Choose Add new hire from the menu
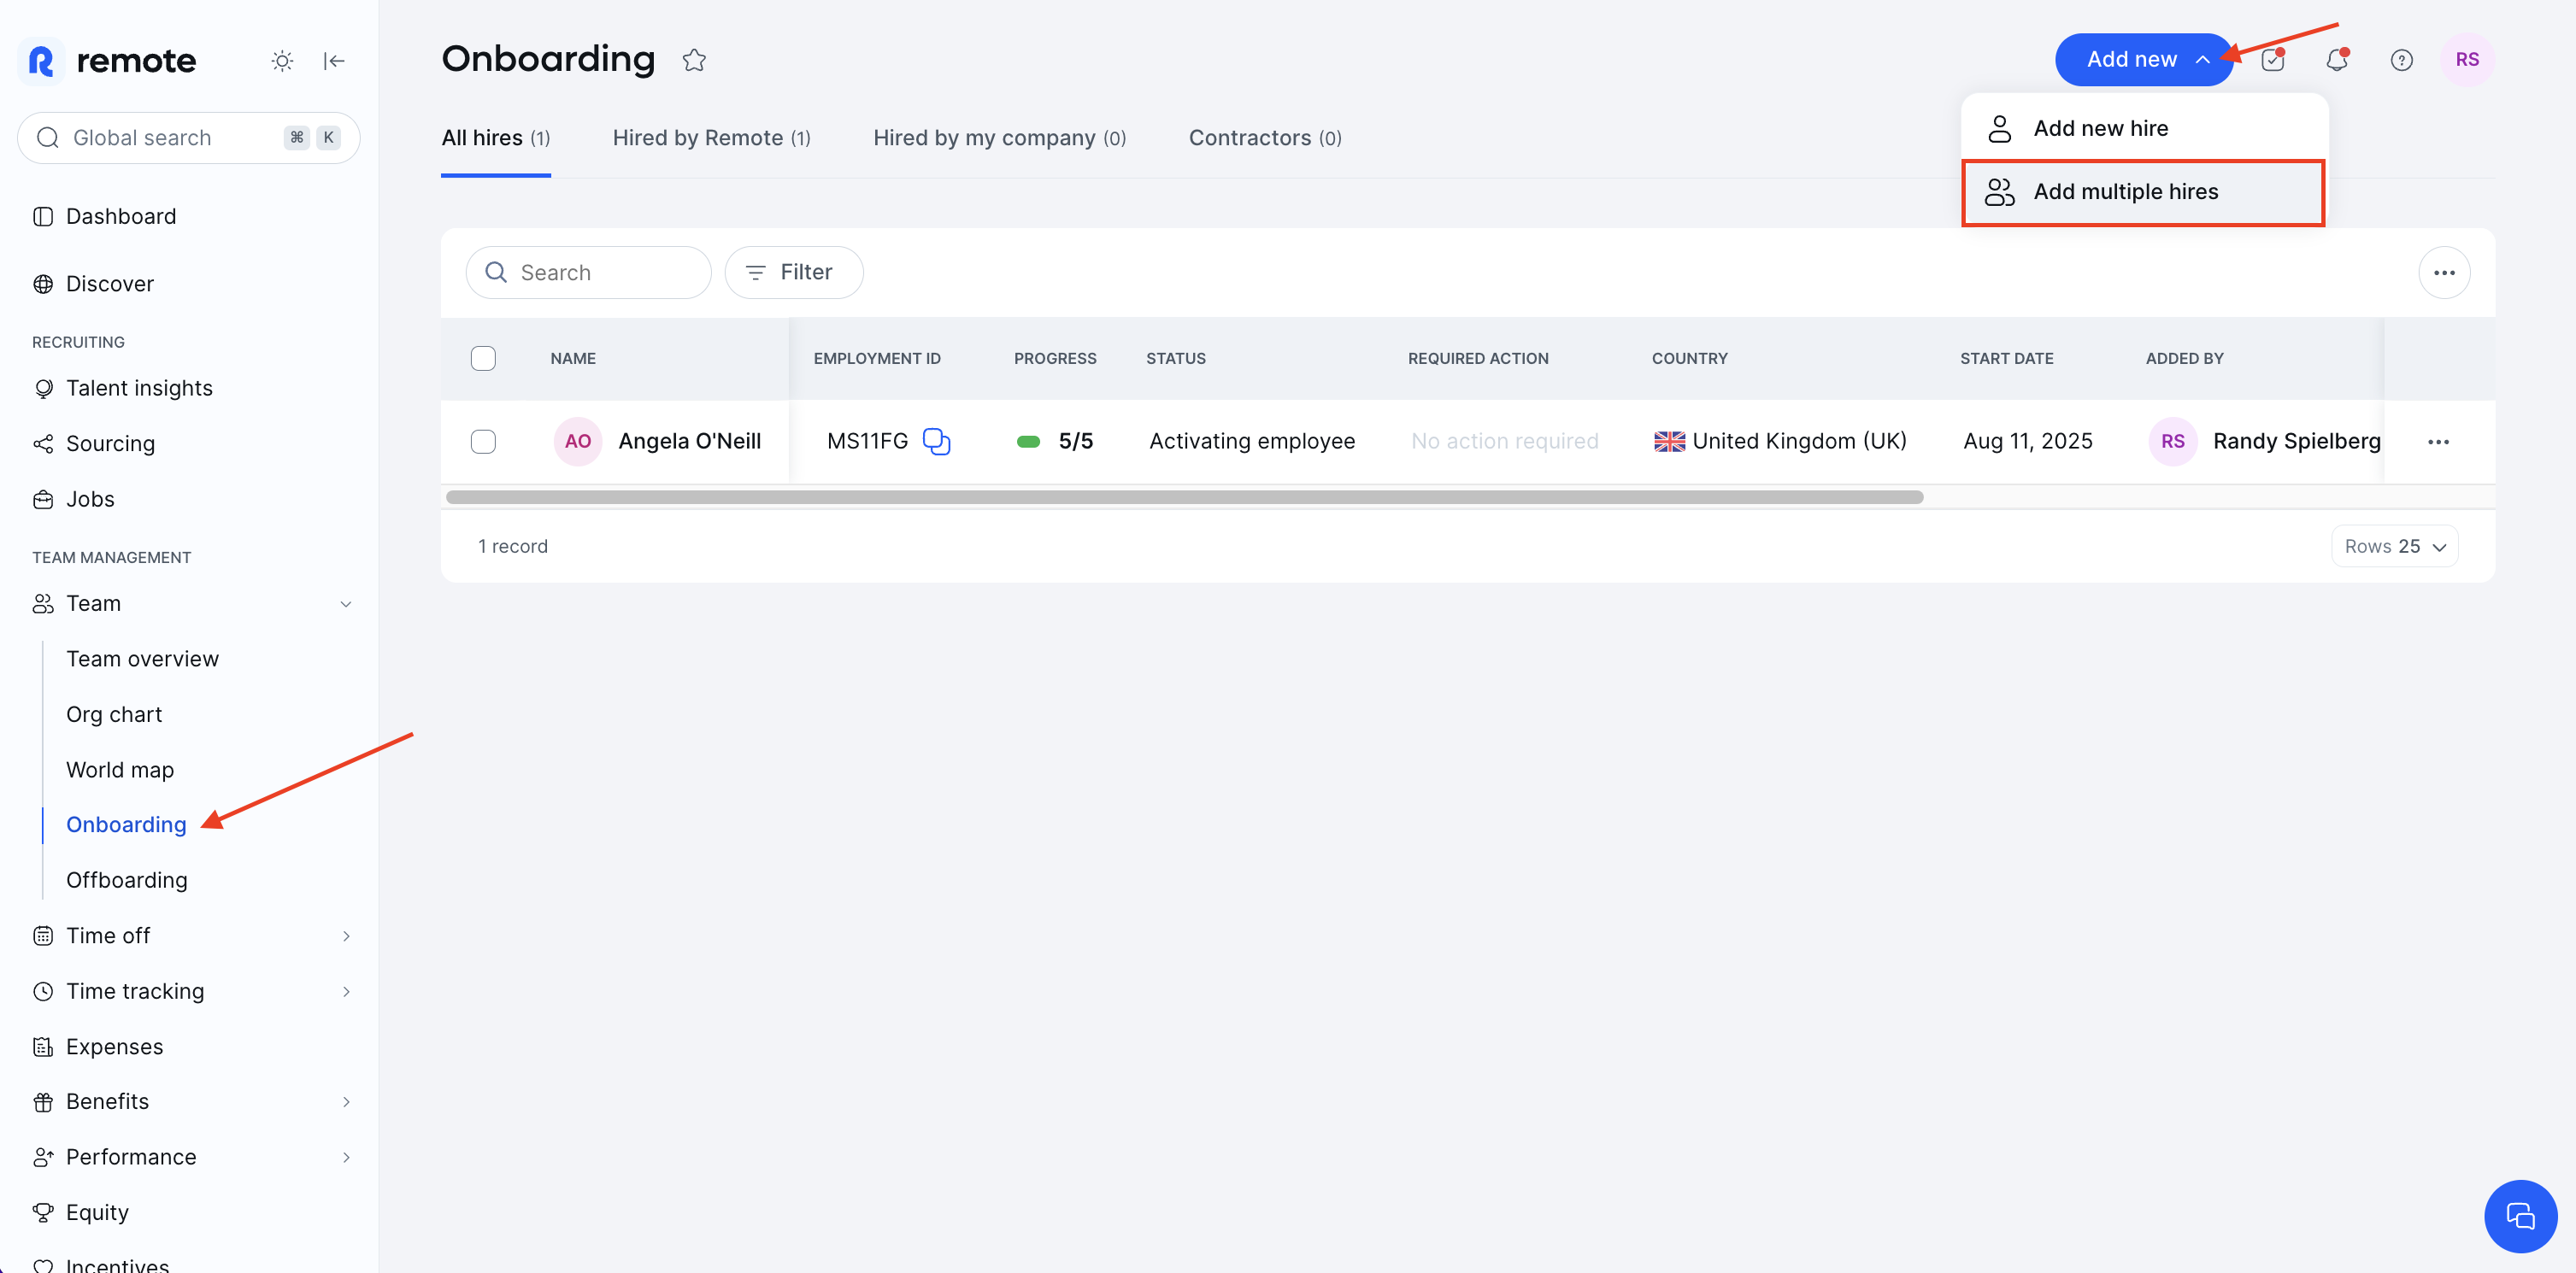The height and width of the screenshot is (1273, 2576). click(2143, 128)
